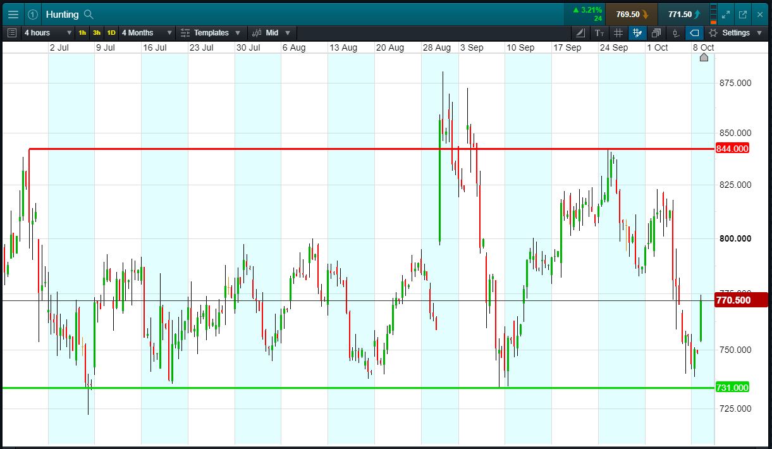
Task: Click the 1 Oct date label
Action: pos(657,47)
